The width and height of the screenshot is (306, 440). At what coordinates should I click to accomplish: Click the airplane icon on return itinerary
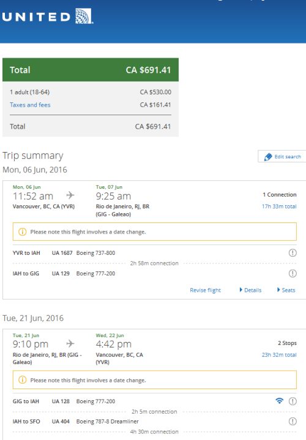pos(70,343)
